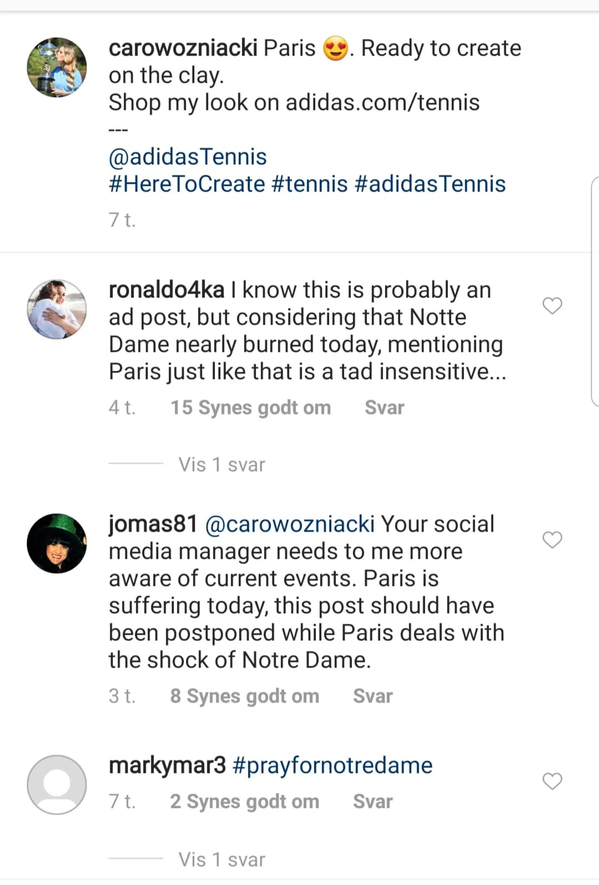The width and height of the screenshot is (599, 885).
Task: View jomas81 profile avatar
Action: (x=57, y=543)
